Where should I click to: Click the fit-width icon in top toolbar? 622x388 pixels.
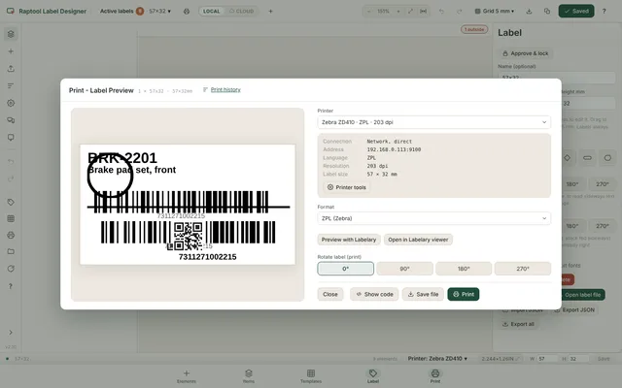click(424, 12)
